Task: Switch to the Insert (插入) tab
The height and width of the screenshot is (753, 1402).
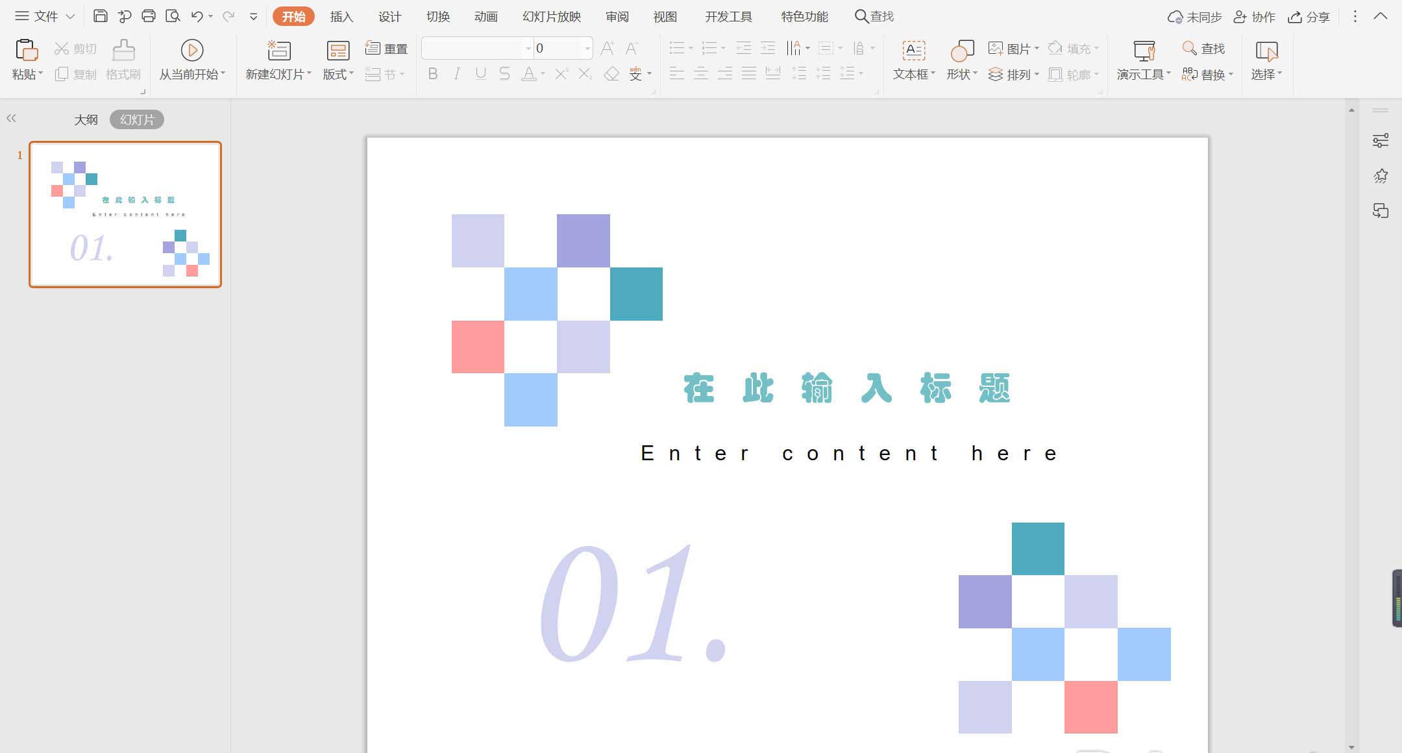Action: (341, 17)
